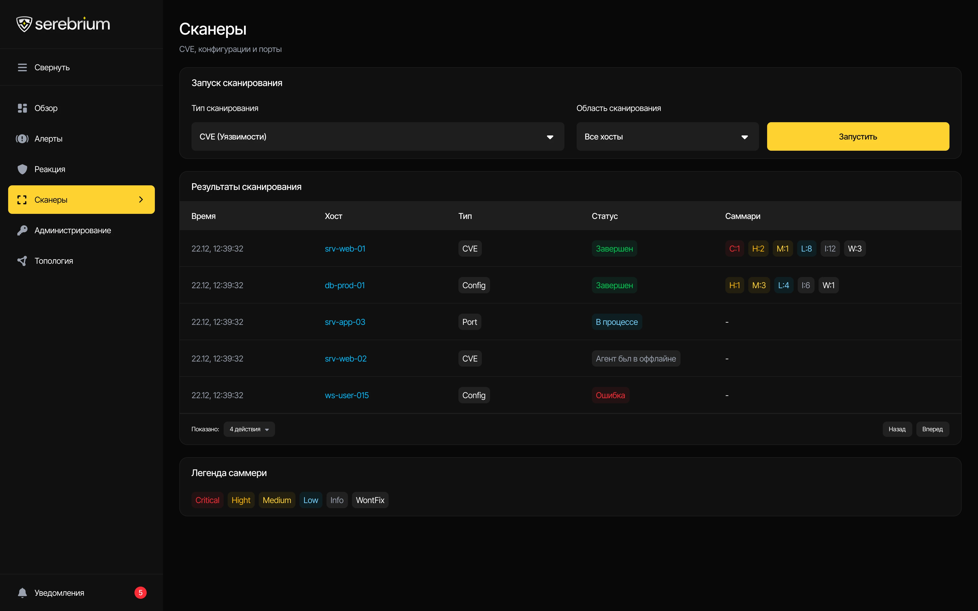Open the Топология graph icon
Screen dimensions: 978x611
click(22, 261)
